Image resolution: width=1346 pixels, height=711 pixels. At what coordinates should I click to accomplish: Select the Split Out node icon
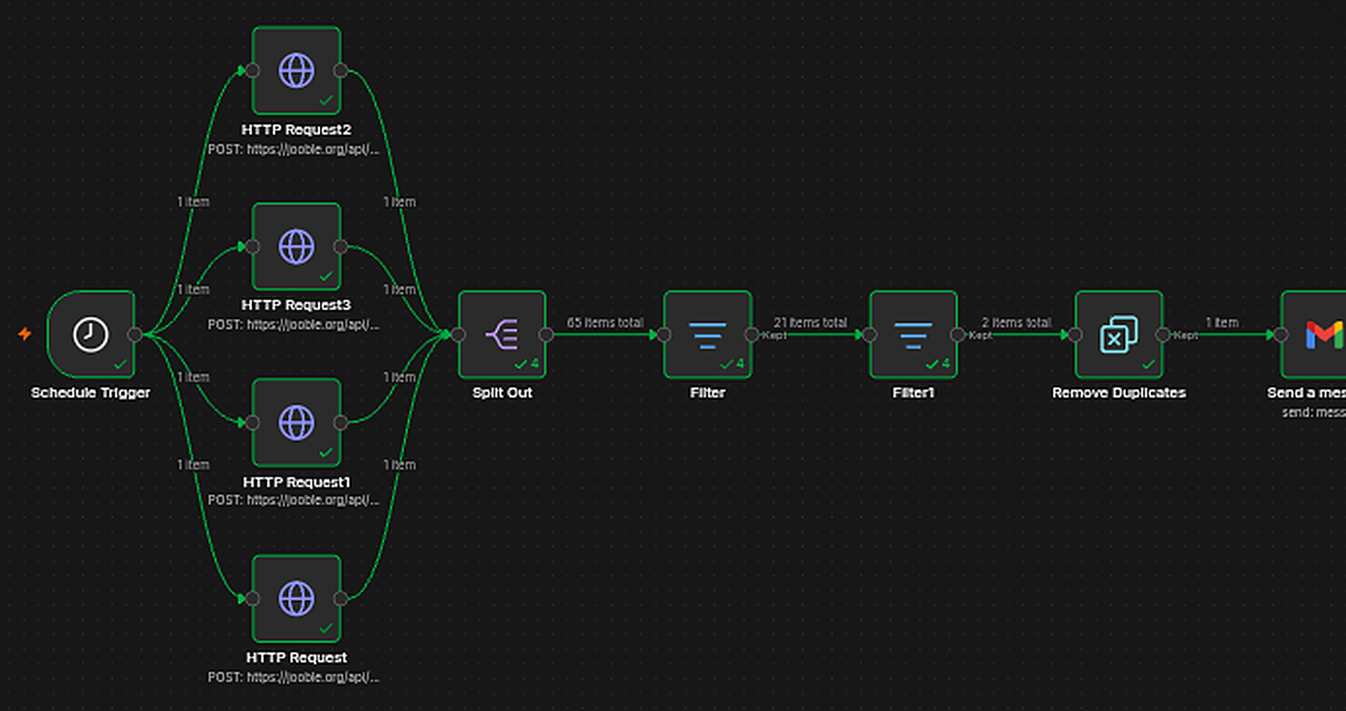tap(502, 334)
